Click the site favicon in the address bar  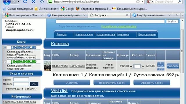pyautogui.click(x=50, y=2)
